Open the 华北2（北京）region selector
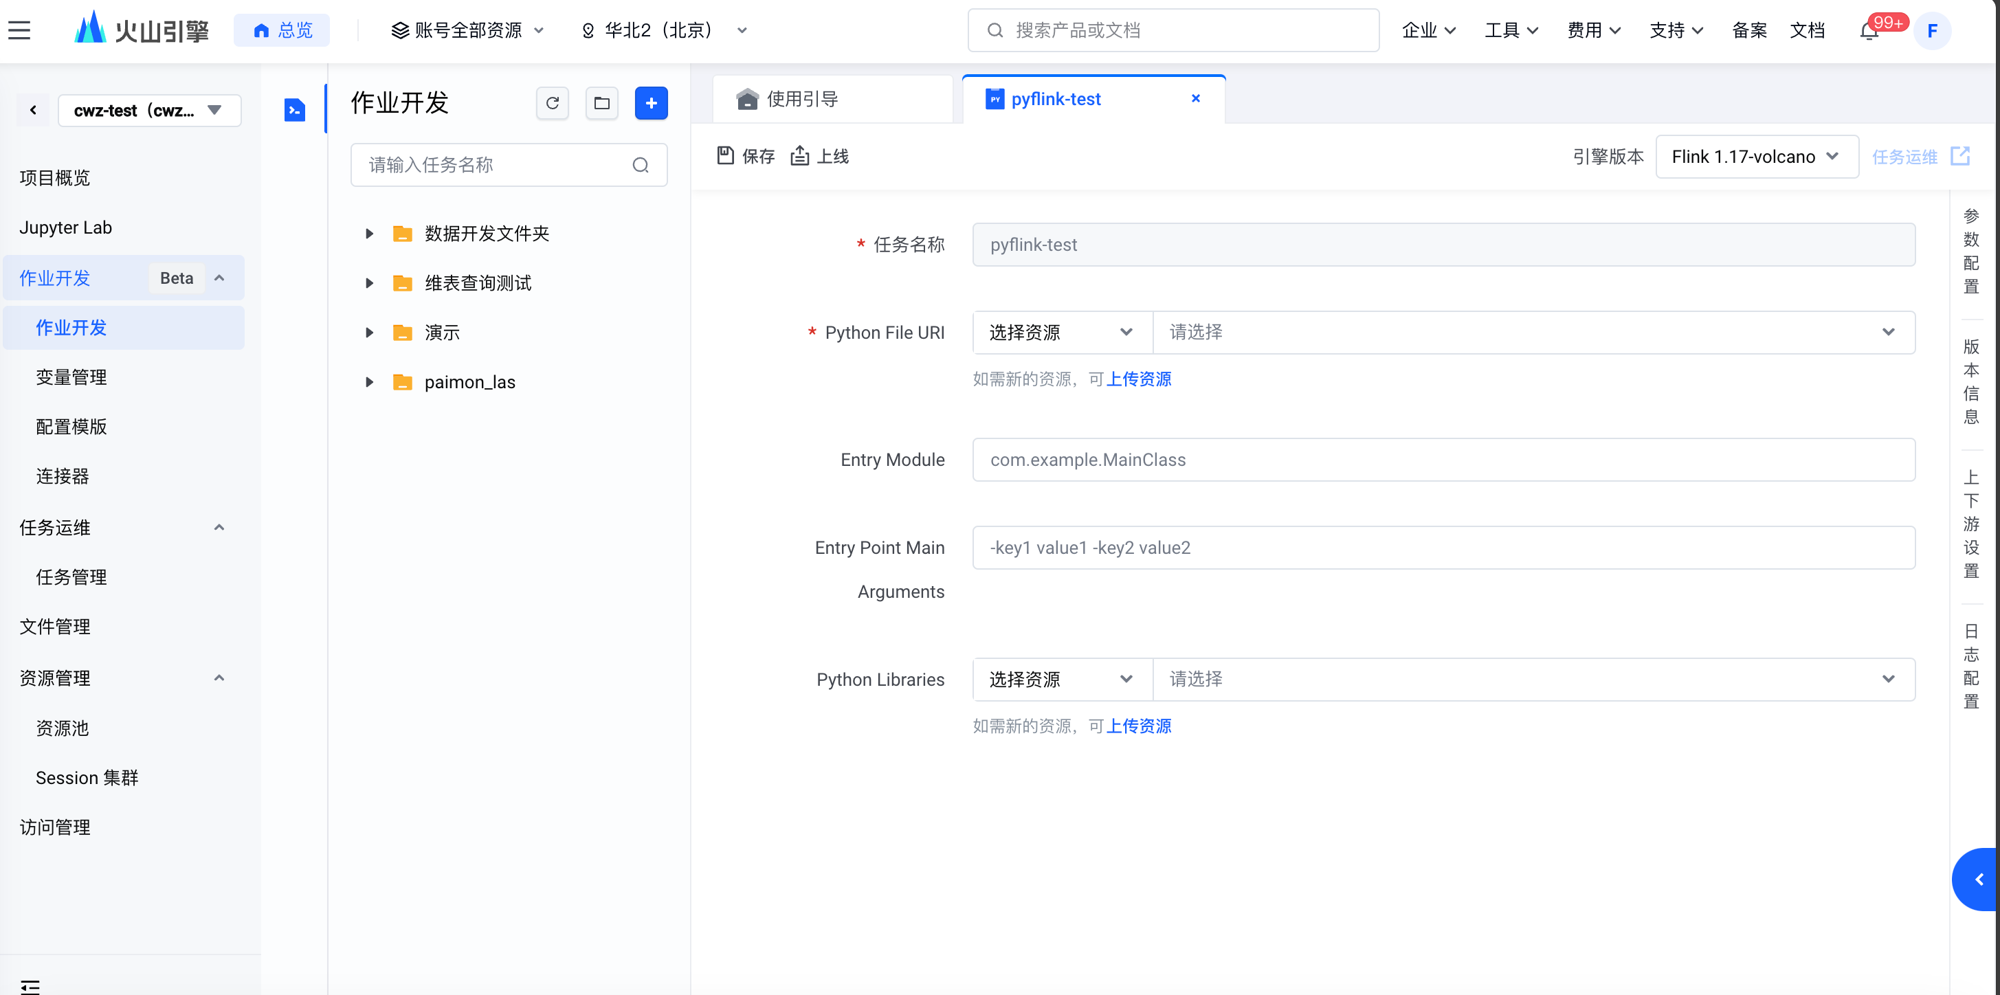 [x=664, y=30]
